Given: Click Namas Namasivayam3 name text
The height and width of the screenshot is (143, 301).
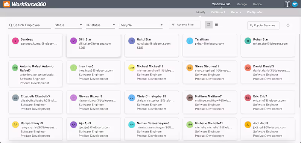Looking at the screenshot, I should (153, 123).
